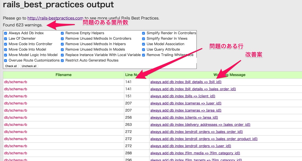The image size is (302, 161).
Task: Open warning about bills client_id index
Action: (x=183, y=96)
